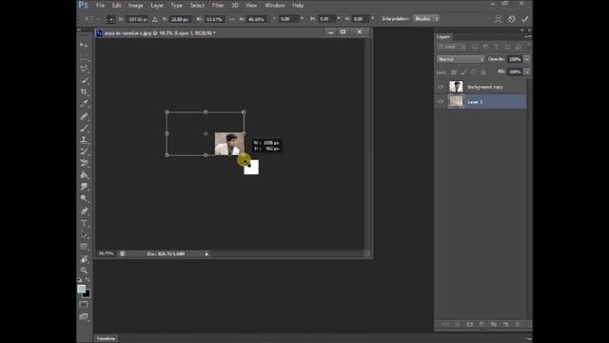Open the Interpolation method dropdown
Image resolution: width=609 pixels, height=343 pixels.
pyautogui.click(x=426, y=19)
